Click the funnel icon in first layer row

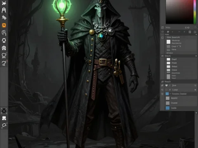point(167,86)
